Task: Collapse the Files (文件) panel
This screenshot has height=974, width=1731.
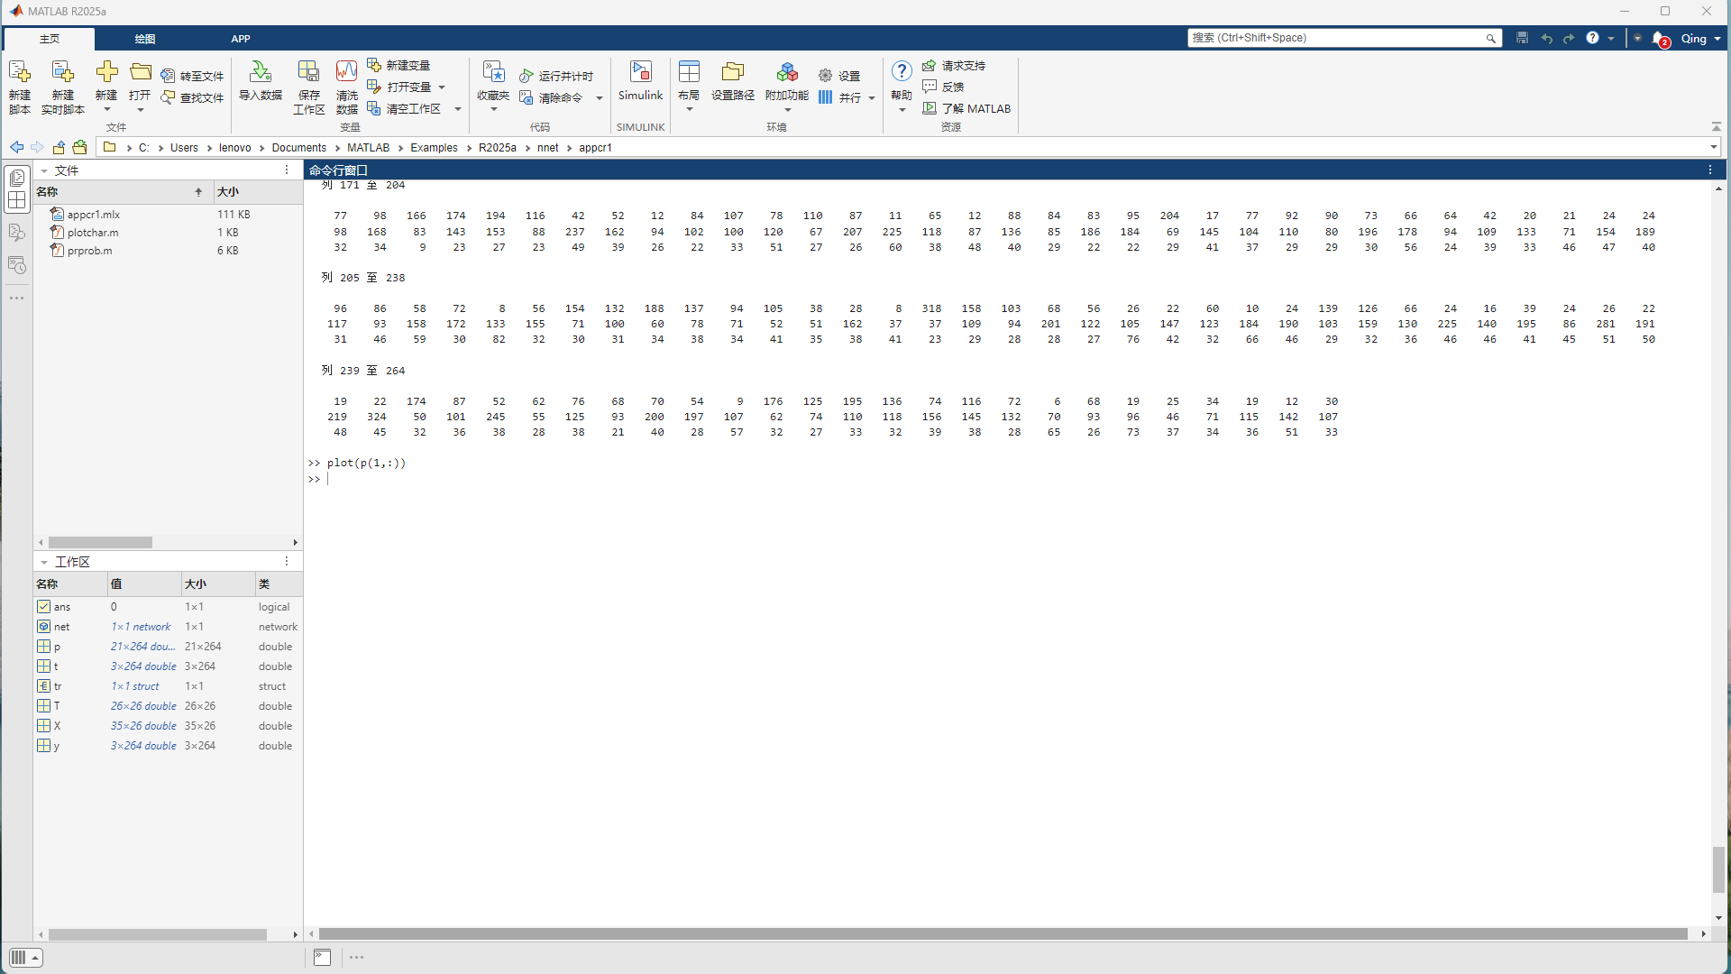Action: click(x=44, y=170)
